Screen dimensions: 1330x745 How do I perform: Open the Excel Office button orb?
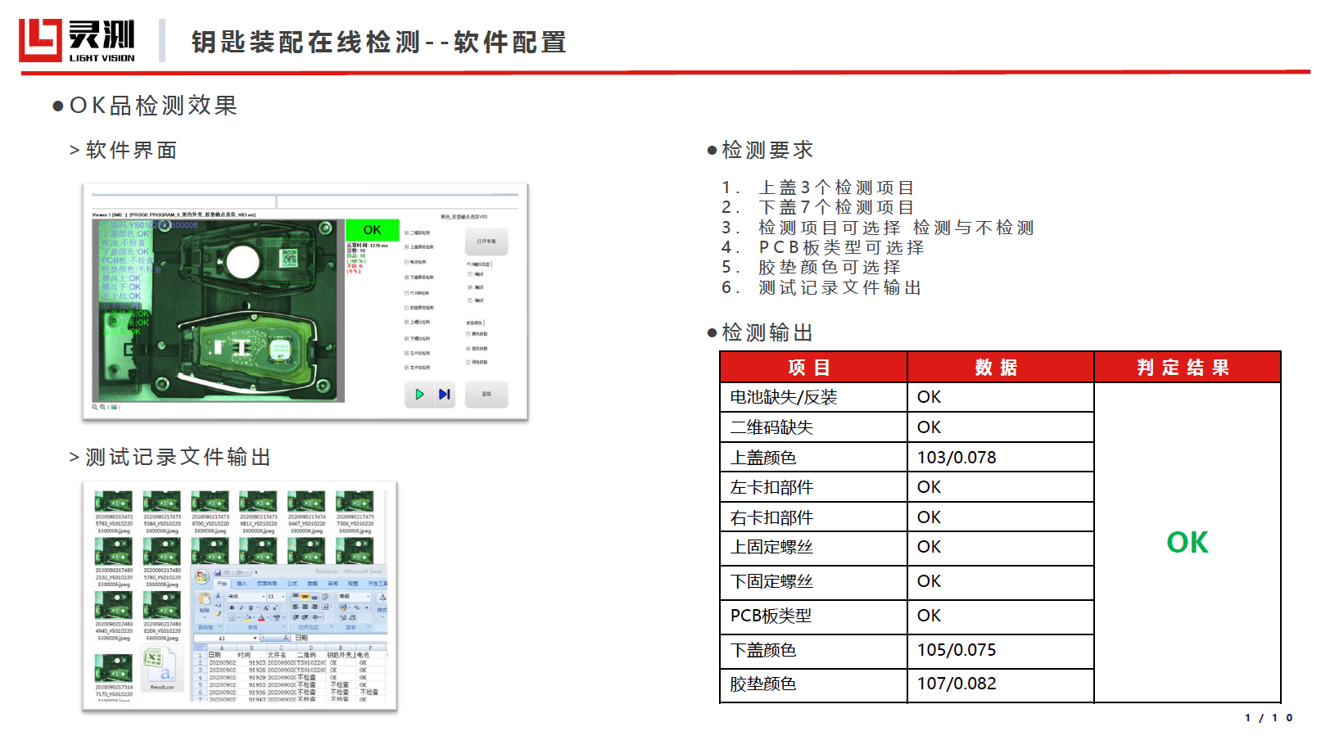pyautogui.click(x=202, y=576)
